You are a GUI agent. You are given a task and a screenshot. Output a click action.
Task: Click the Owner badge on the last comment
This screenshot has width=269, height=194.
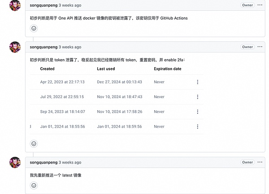point(247,162)
